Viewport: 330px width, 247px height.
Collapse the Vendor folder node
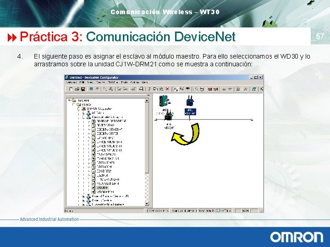pos(73,104)
